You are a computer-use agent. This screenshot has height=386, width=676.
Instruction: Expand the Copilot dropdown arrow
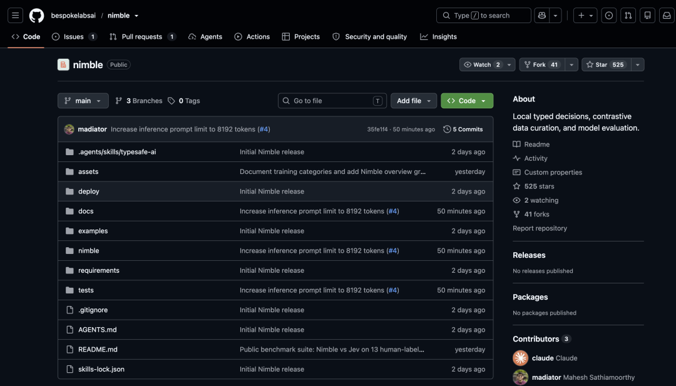555,16
